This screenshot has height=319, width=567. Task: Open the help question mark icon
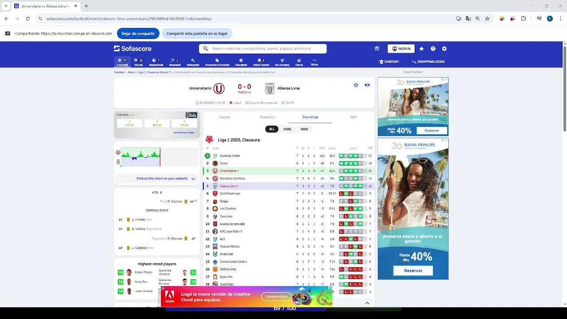coord(433,49)
